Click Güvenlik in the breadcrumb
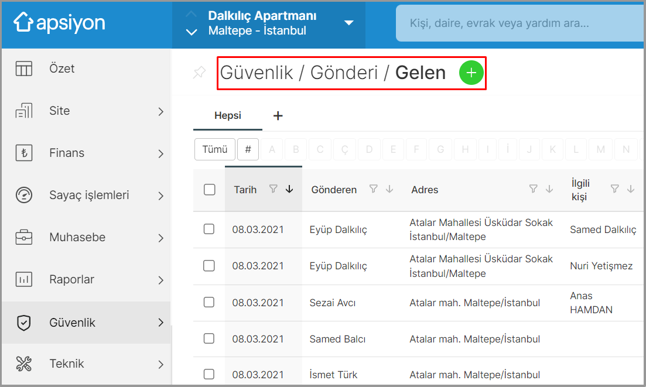This screenshot has width=646, height=387. 257,73
